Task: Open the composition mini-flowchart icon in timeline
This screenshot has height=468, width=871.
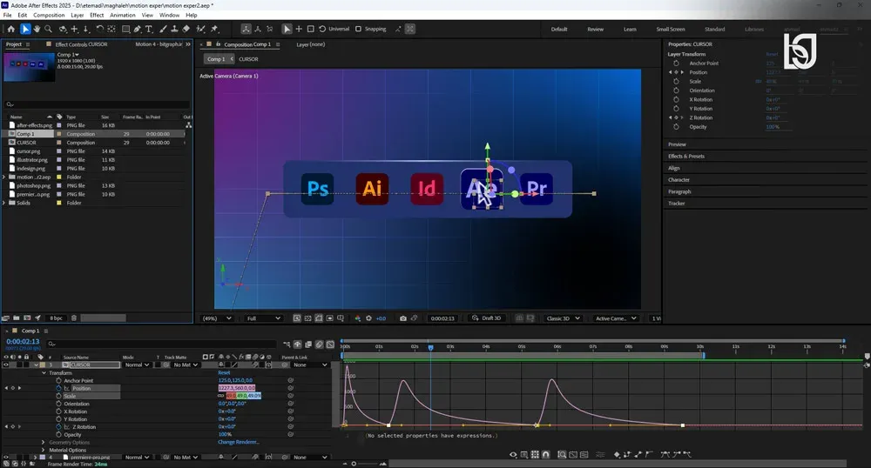Action: click(x=287, y=344)
